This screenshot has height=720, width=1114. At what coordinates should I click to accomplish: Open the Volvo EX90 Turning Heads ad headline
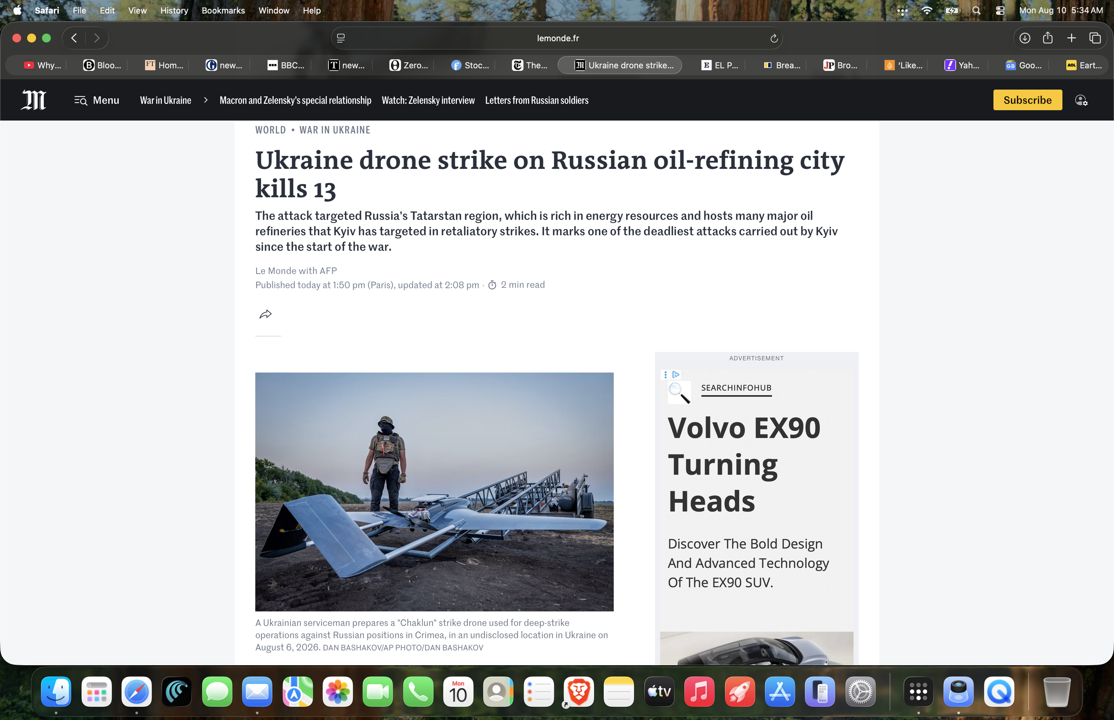(x=744, y=464)
